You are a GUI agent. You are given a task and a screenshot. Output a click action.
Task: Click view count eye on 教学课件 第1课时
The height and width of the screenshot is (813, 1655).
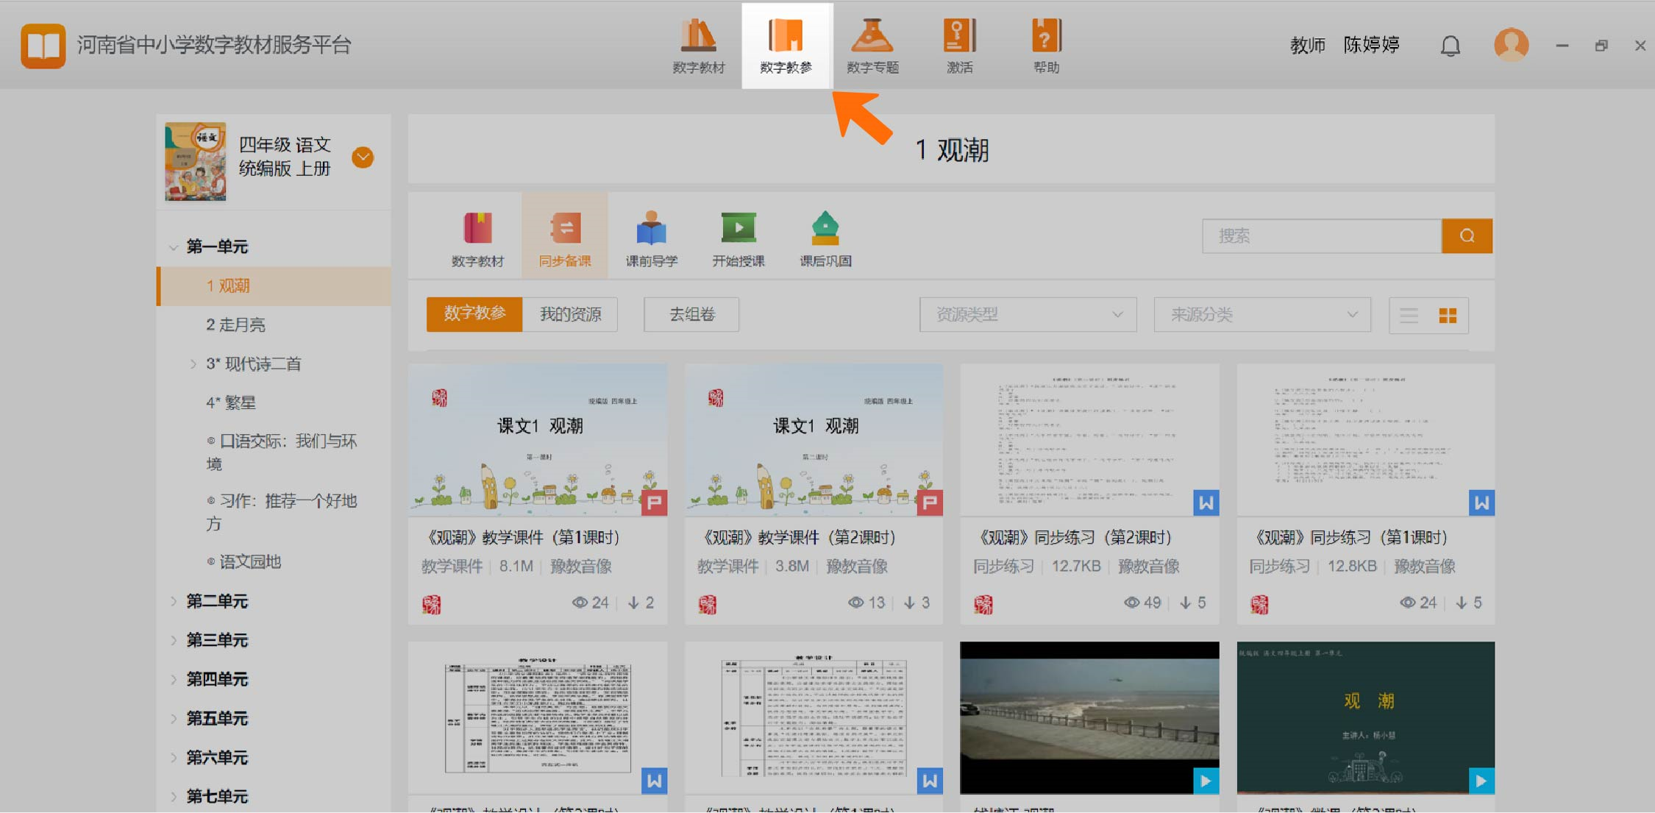(580, 603)
